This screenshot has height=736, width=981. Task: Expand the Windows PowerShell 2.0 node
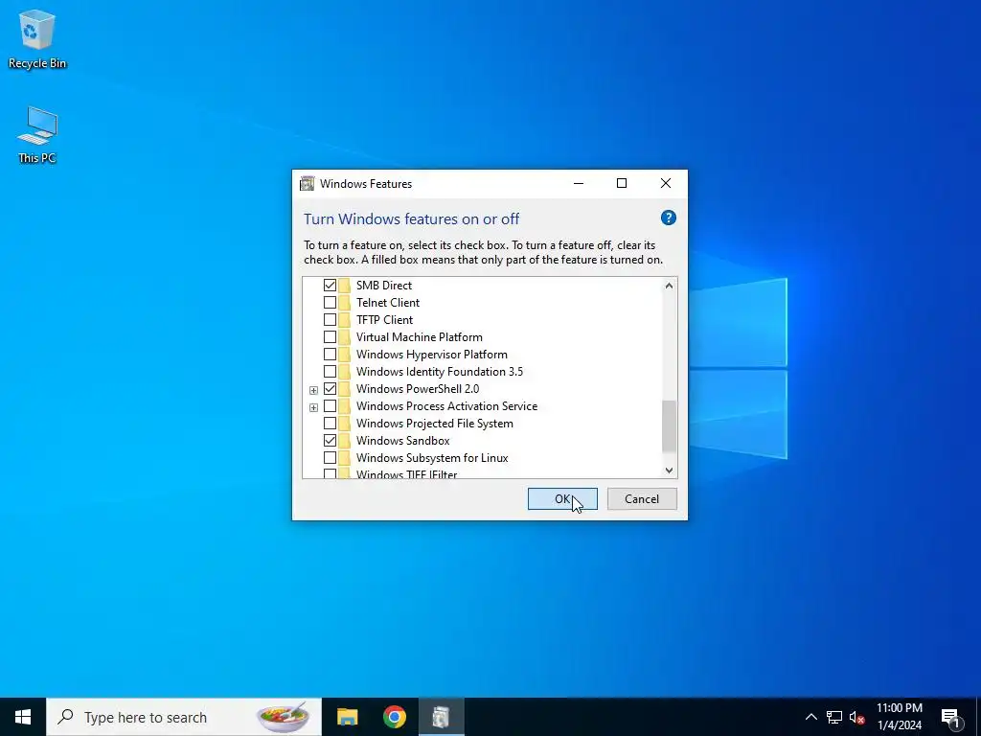pos(313,390)
